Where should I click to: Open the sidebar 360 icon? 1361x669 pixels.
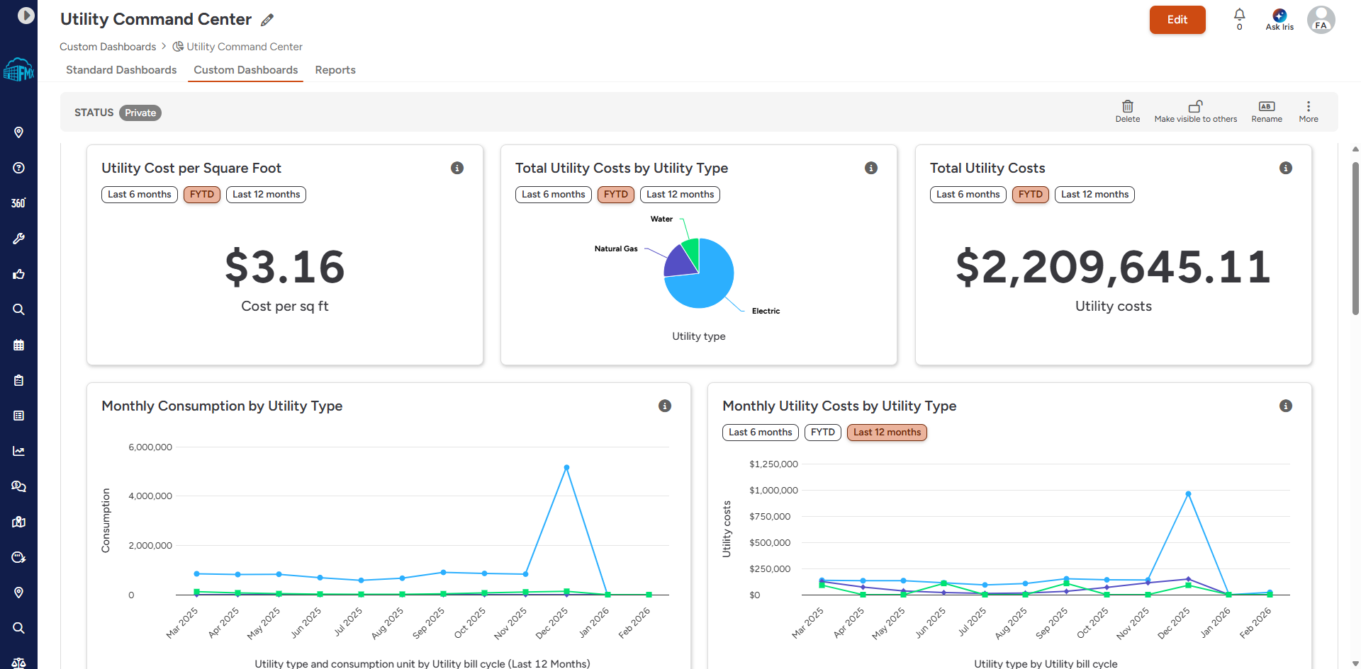(19, 203)
